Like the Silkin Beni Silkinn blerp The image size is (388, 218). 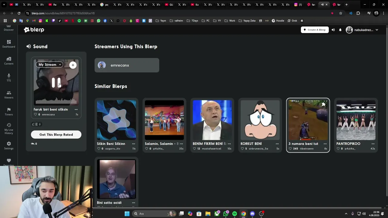click(x=99, y=149)
